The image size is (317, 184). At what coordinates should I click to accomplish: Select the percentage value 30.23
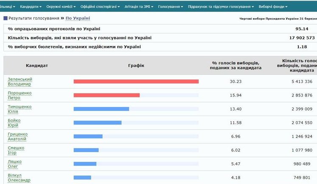coord(236,81)
